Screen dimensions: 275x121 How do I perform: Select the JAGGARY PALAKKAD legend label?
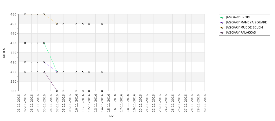coord(241,33)
